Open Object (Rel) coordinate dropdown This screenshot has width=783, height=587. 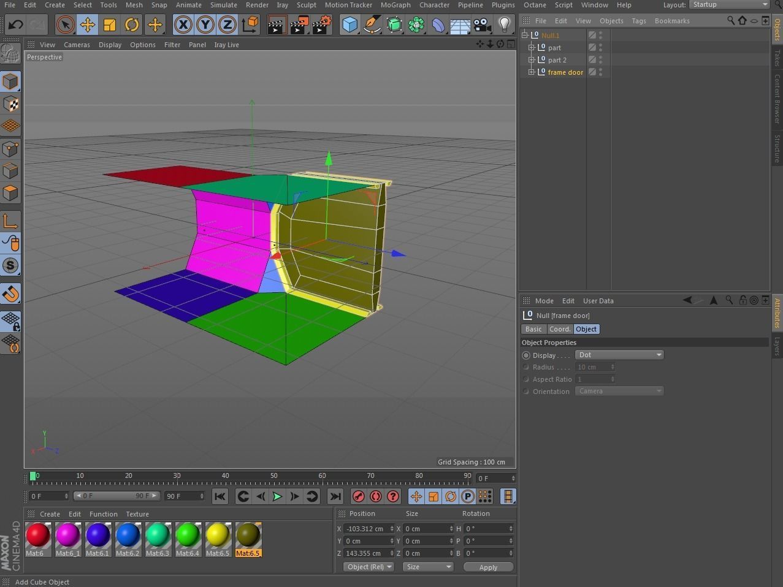(369, 567)
